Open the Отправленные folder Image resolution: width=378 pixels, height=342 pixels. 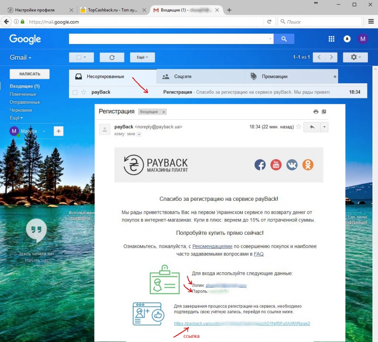point(25,102)
